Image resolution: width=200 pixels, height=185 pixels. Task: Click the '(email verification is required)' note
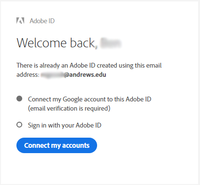pos(69,108)
